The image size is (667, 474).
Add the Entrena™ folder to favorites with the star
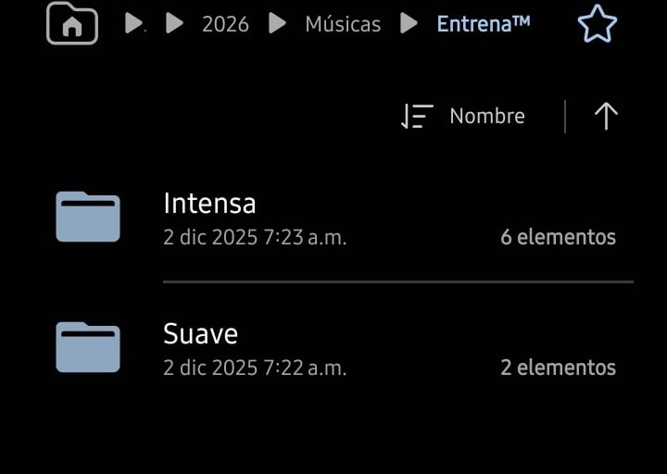click(597, 24)
